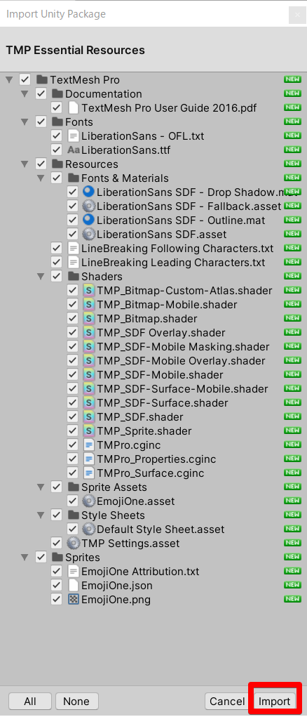
Task: Click the None button
Action: click(76, 701)
